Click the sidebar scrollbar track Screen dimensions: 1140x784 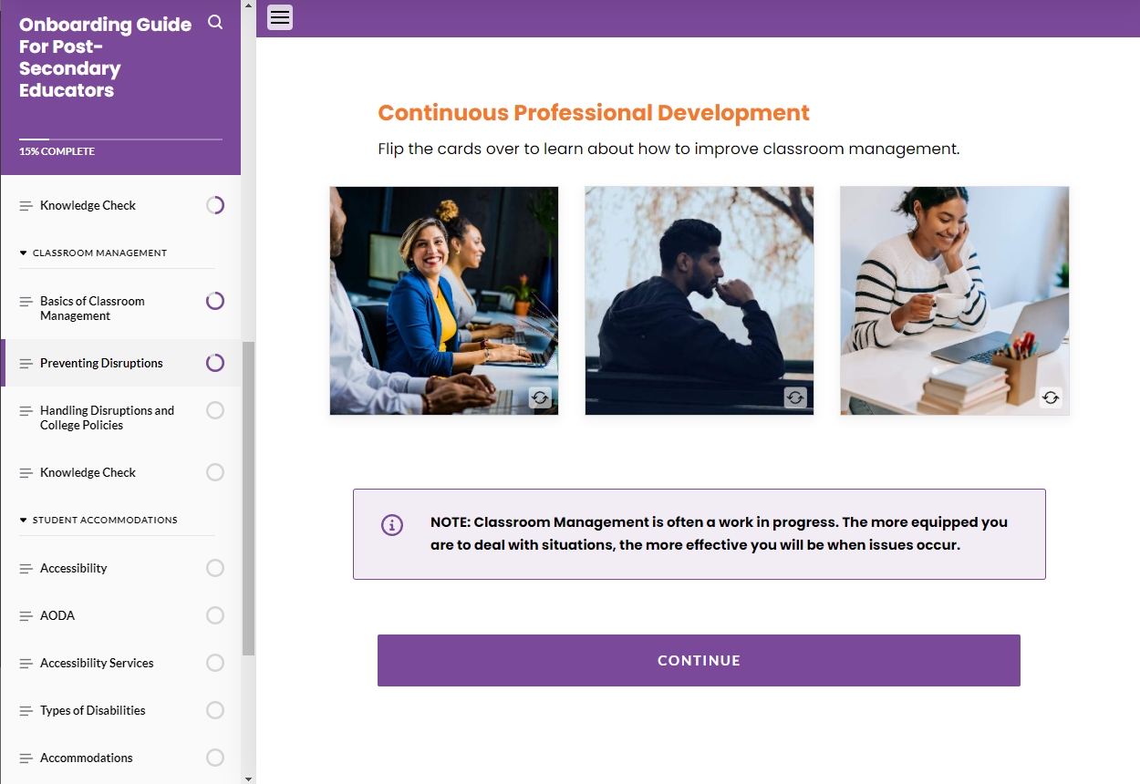tap(246, 392)
